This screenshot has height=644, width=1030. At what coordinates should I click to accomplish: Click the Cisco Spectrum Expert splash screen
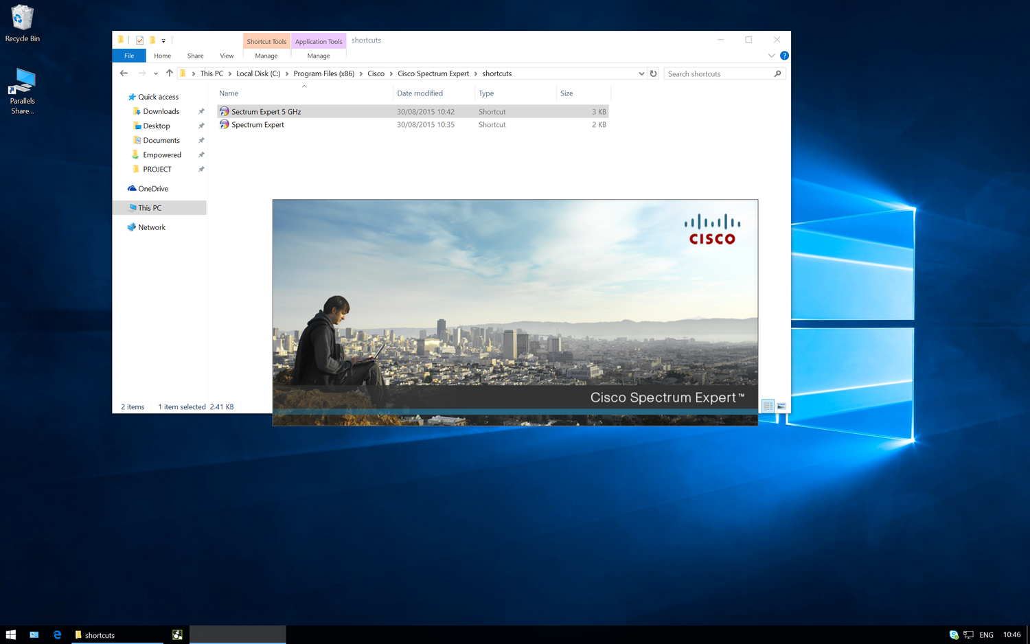[515, 312]
